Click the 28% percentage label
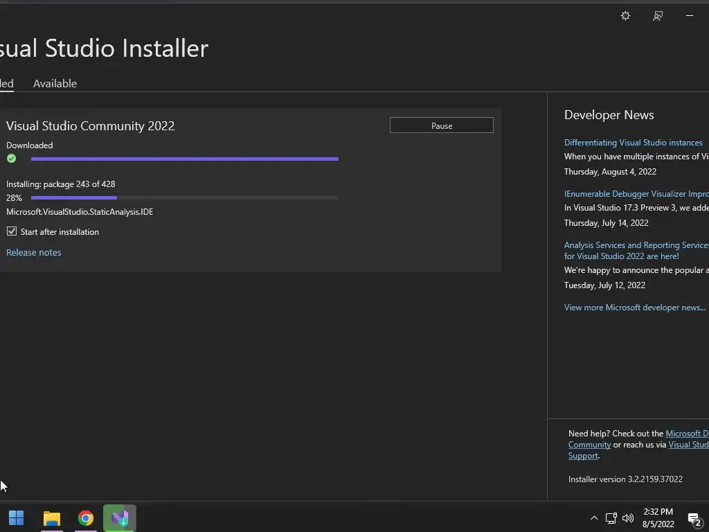 click(x=14, y=197)
